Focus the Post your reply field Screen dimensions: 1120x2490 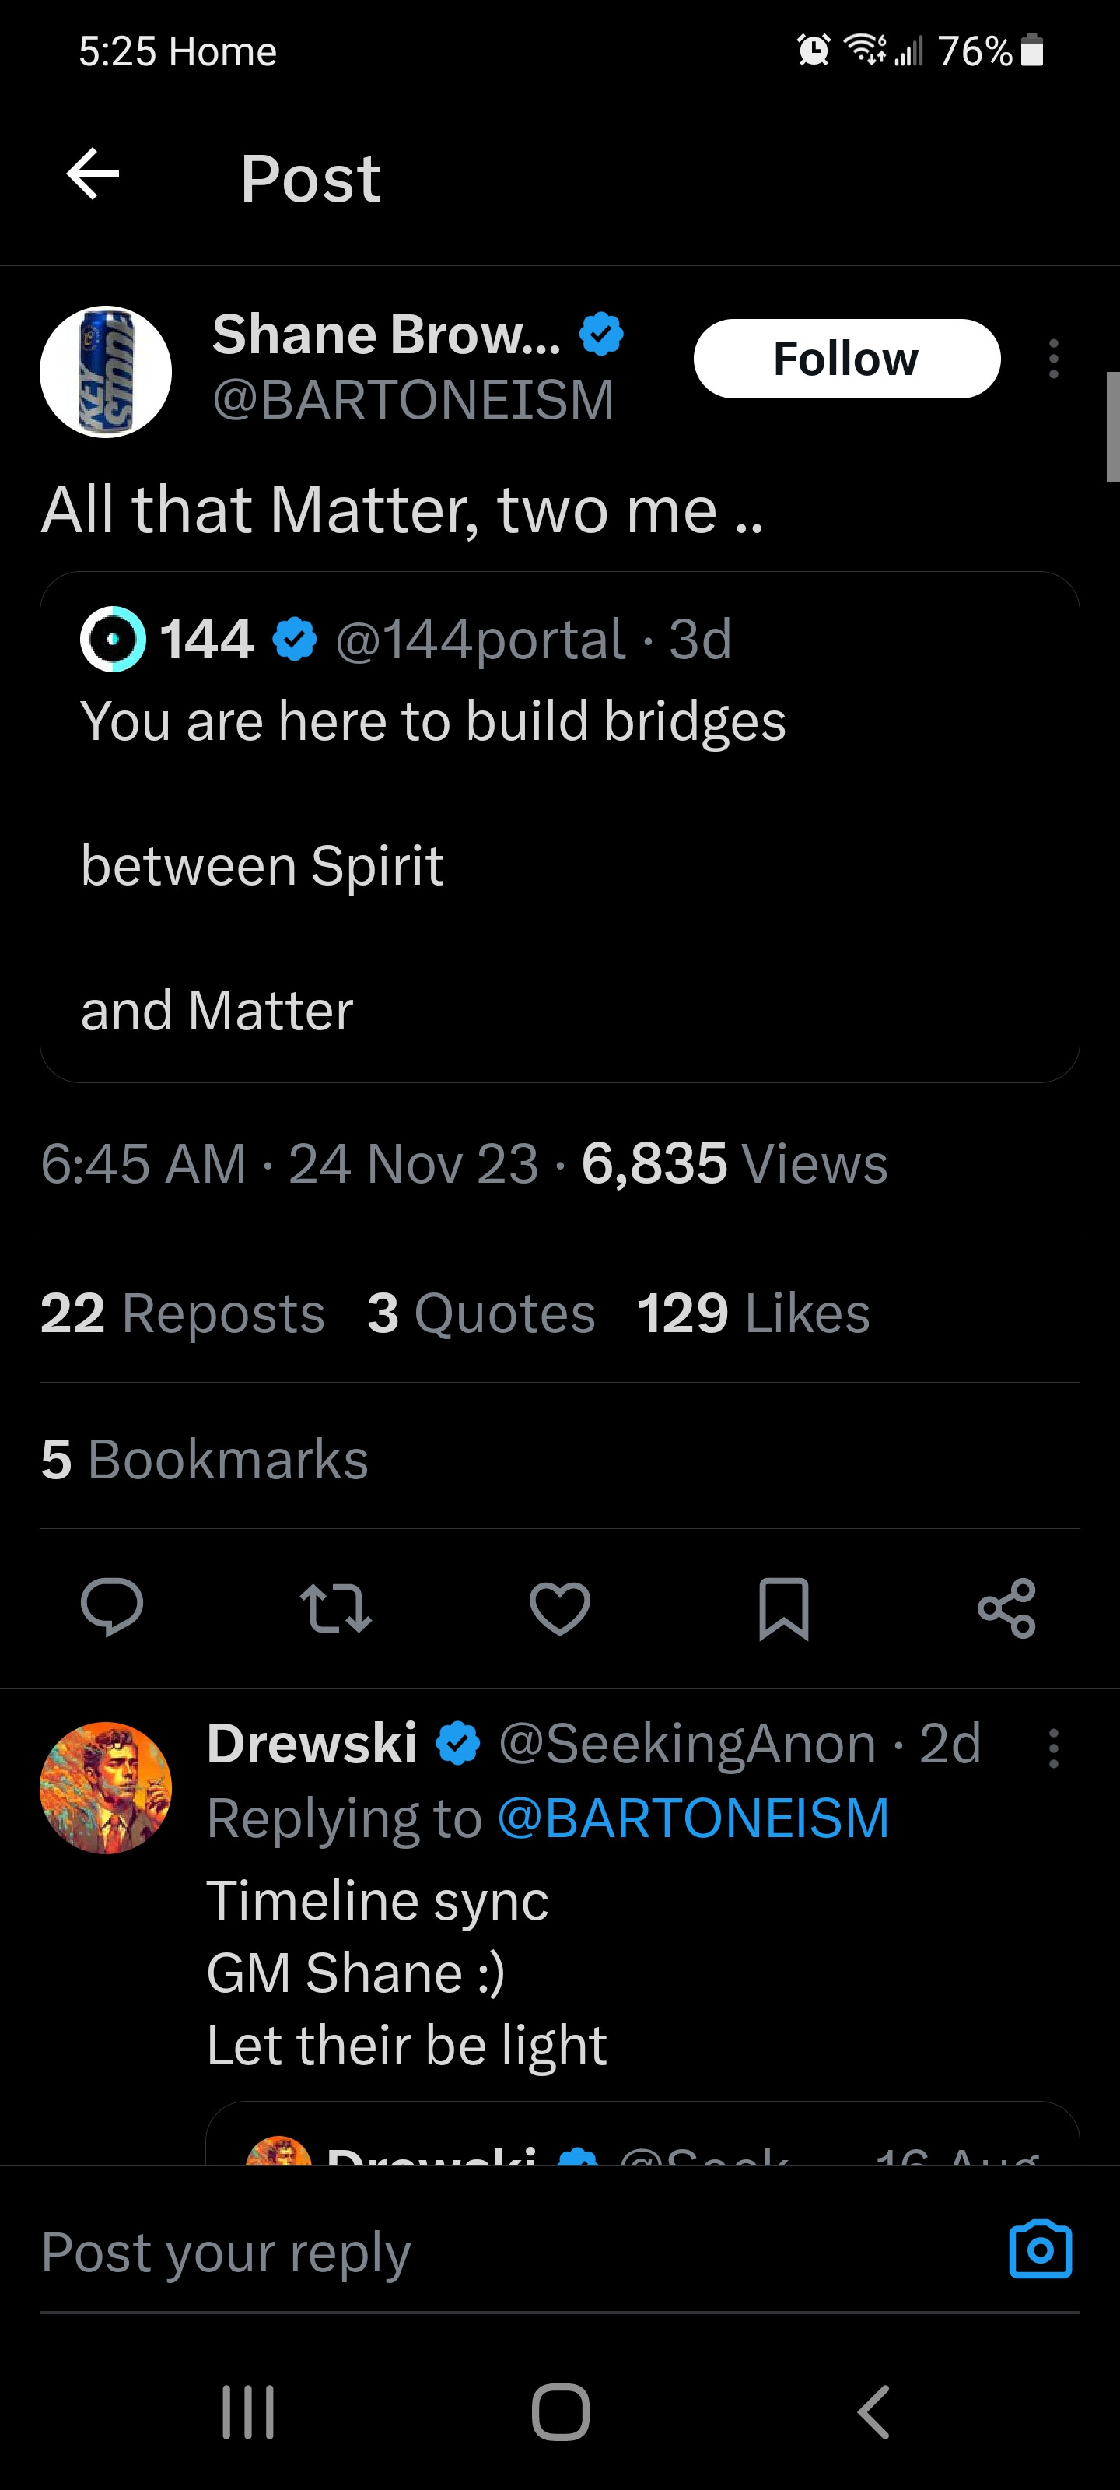(x=483, y=2252)
